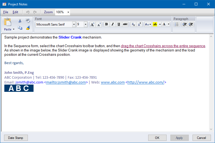This screenshot has width=215, height=143.
Task: Apply Superscript formatting
Action: [x=139, y=24]
